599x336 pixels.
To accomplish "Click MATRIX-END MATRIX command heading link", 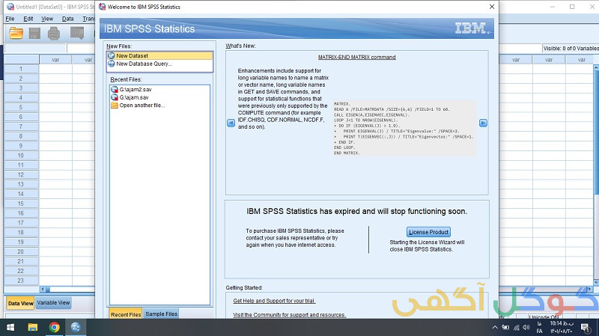I will pyautogui.click(x=357, y=58).
